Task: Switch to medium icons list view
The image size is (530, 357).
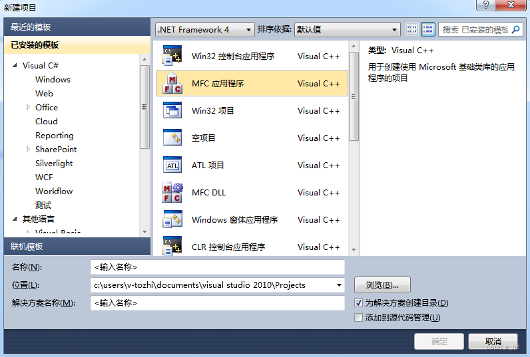Action: point(428,29)
